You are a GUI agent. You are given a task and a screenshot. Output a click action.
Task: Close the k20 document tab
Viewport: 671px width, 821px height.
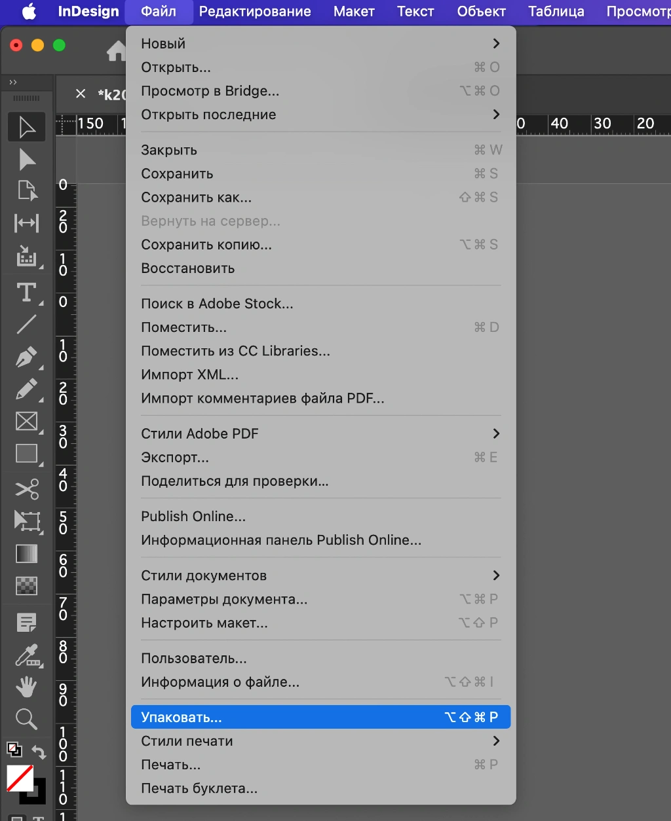click(x=81, y=94)
